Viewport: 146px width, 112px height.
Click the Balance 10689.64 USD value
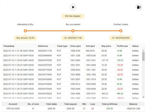133,108
